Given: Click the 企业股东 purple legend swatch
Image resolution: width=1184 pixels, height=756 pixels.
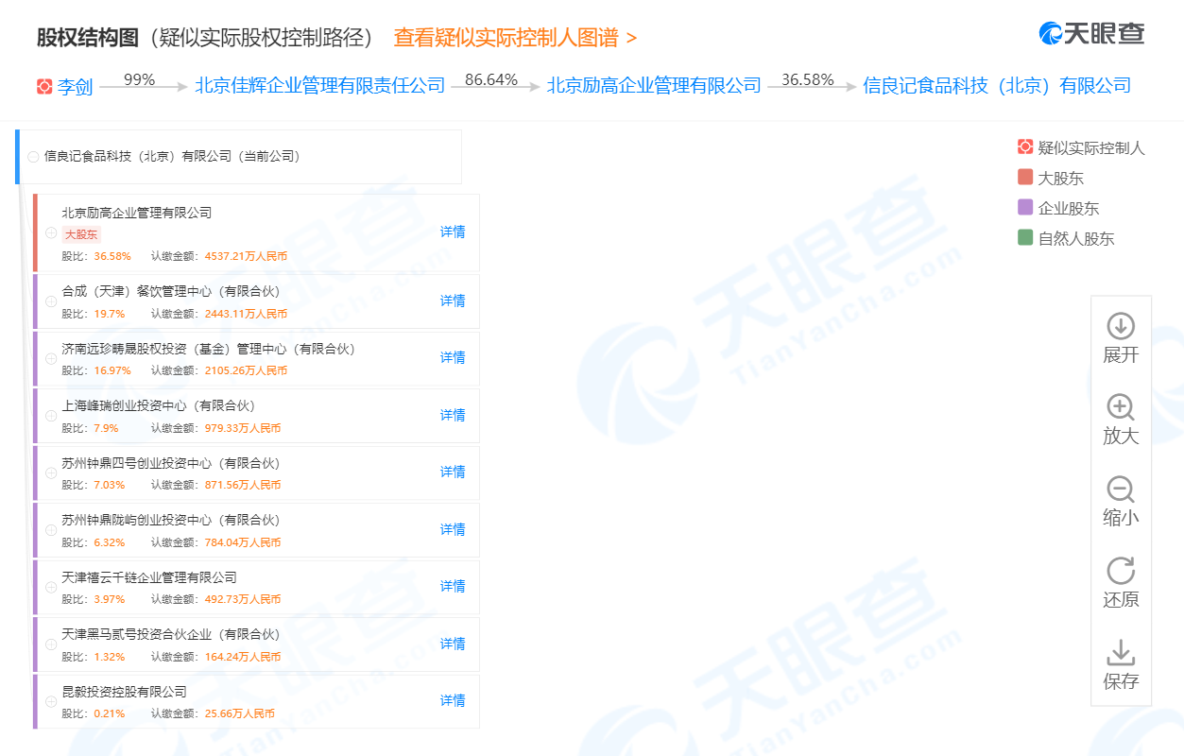Looking at the screenshot, I should [1025, 208].
